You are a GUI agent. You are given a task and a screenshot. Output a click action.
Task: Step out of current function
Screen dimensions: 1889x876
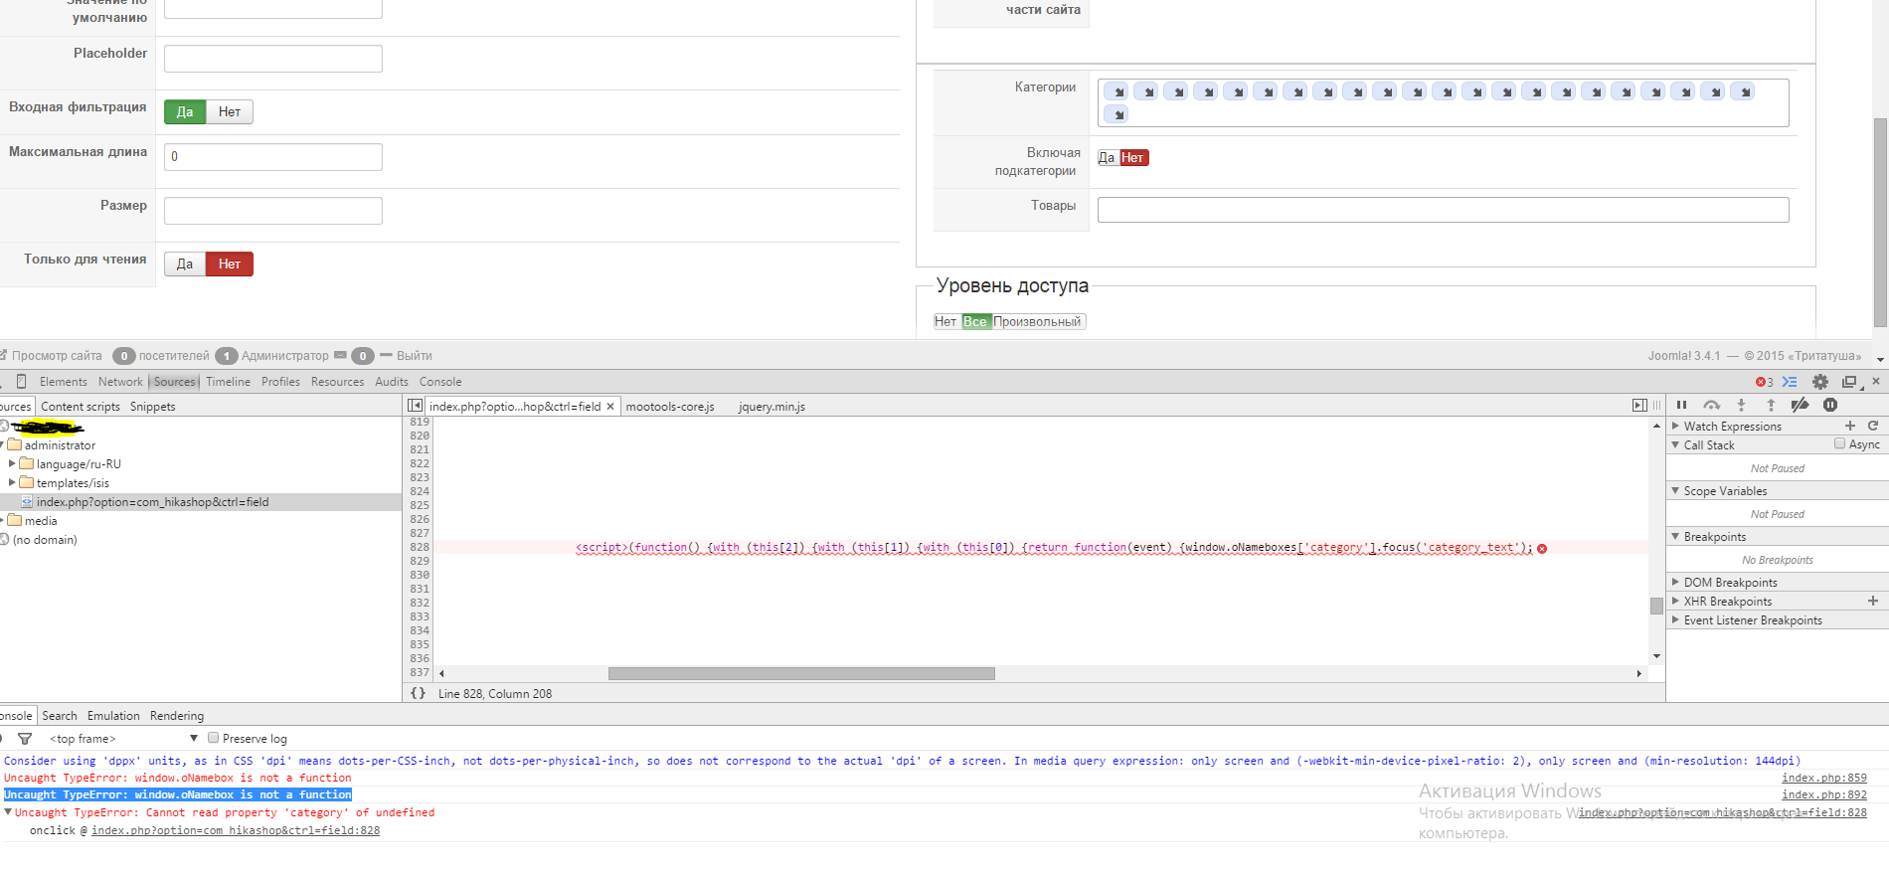1771,405
